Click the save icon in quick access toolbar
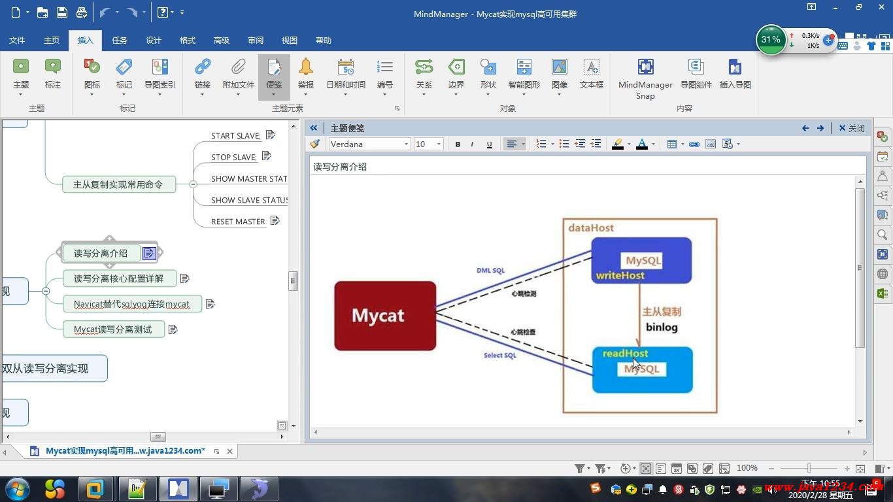The height and width of the screenshot is (502, 893). (61, 12)
